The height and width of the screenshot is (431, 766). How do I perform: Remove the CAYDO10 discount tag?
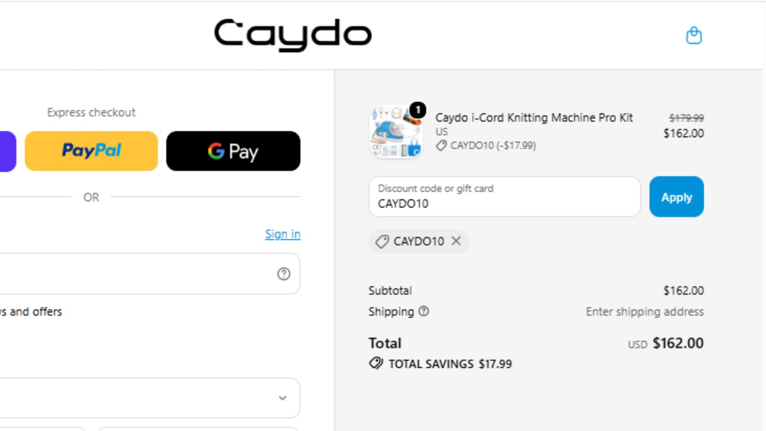point(456,241)
